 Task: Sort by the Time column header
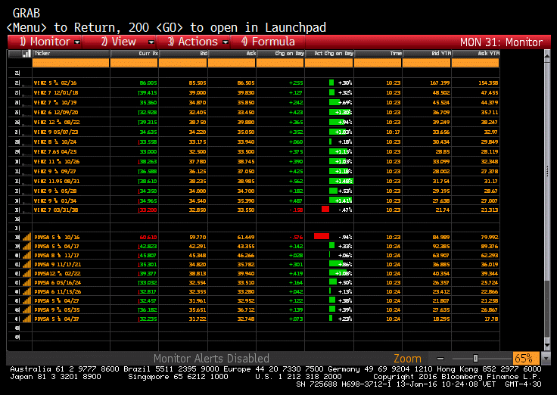coord(378,54)
